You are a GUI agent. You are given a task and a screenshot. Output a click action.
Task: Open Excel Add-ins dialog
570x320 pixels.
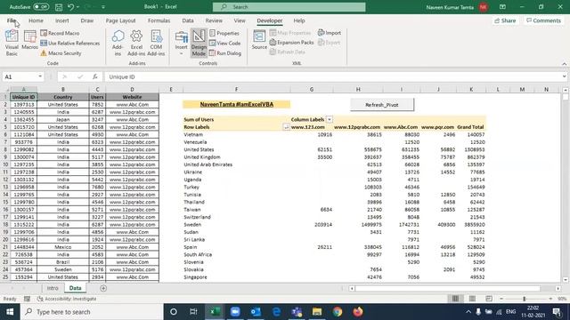pyautogui.click(x=136, y=43)
